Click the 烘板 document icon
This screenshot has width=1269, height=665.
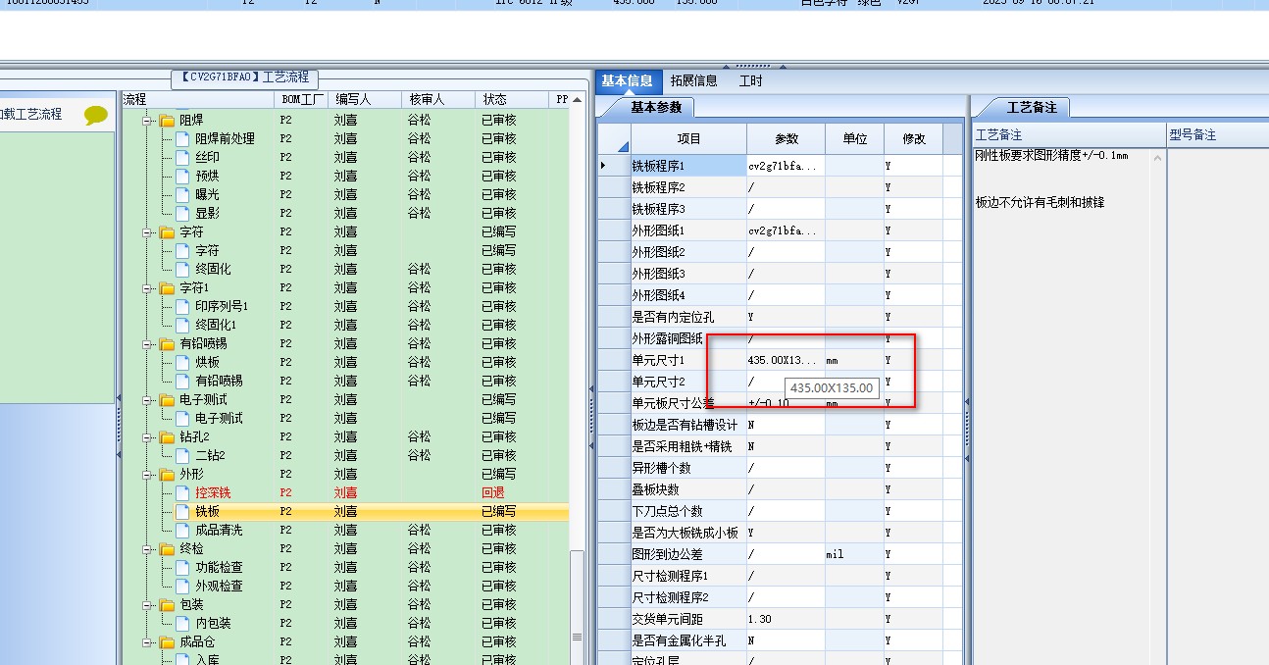click(x=182, y=363)
